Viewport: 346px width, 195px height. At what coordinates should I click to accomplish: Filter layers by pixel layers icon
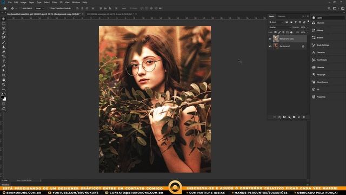[287, 22]
